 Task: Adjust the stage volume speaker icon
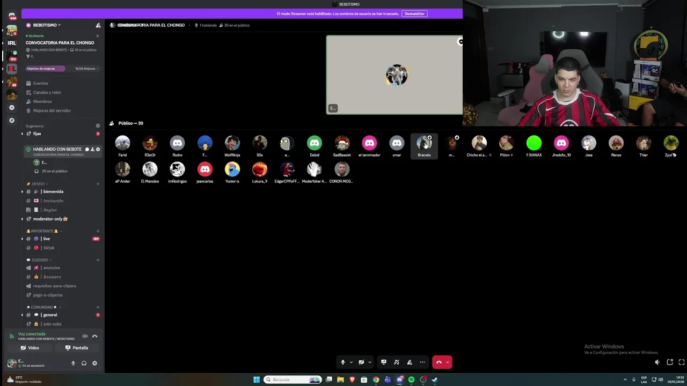tap(657, 362)
